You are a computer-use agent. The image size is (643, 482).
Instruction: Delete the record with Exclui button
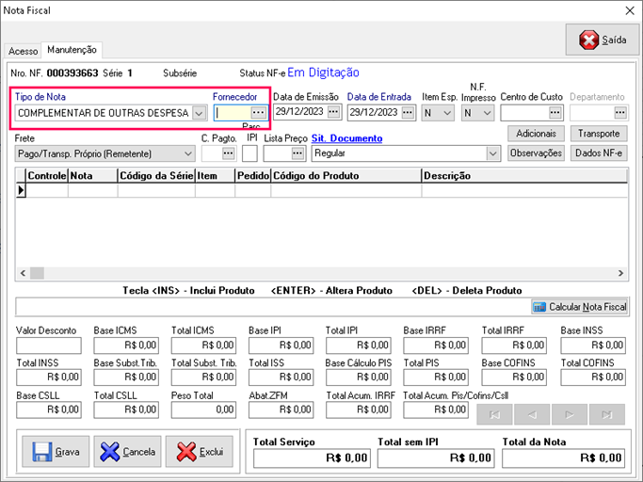click(x=199, y=452)
